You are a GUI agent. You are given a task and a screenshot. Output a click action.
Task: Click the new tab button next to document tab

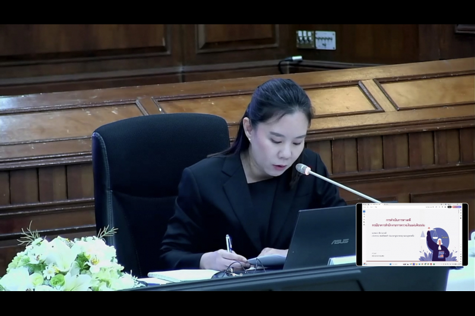[382, 204]
